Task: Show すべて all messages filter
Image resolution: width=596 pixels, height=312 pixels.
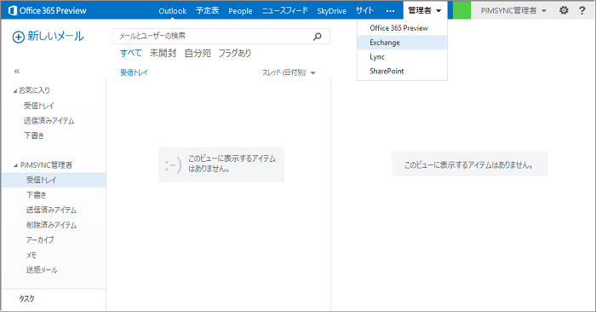Action: pyautogui.click(x=131, y=53)
